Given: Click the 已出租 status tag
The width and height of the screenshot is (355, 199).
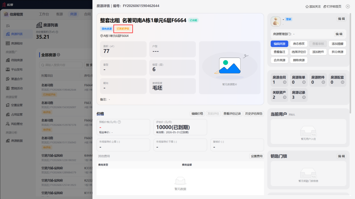Looking at the screenshot, I should [193, 20].
